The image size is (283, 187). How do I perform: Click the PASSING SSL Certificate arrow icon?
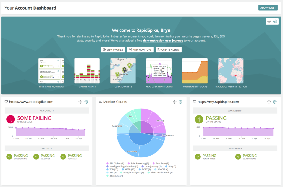coord(238,157)
